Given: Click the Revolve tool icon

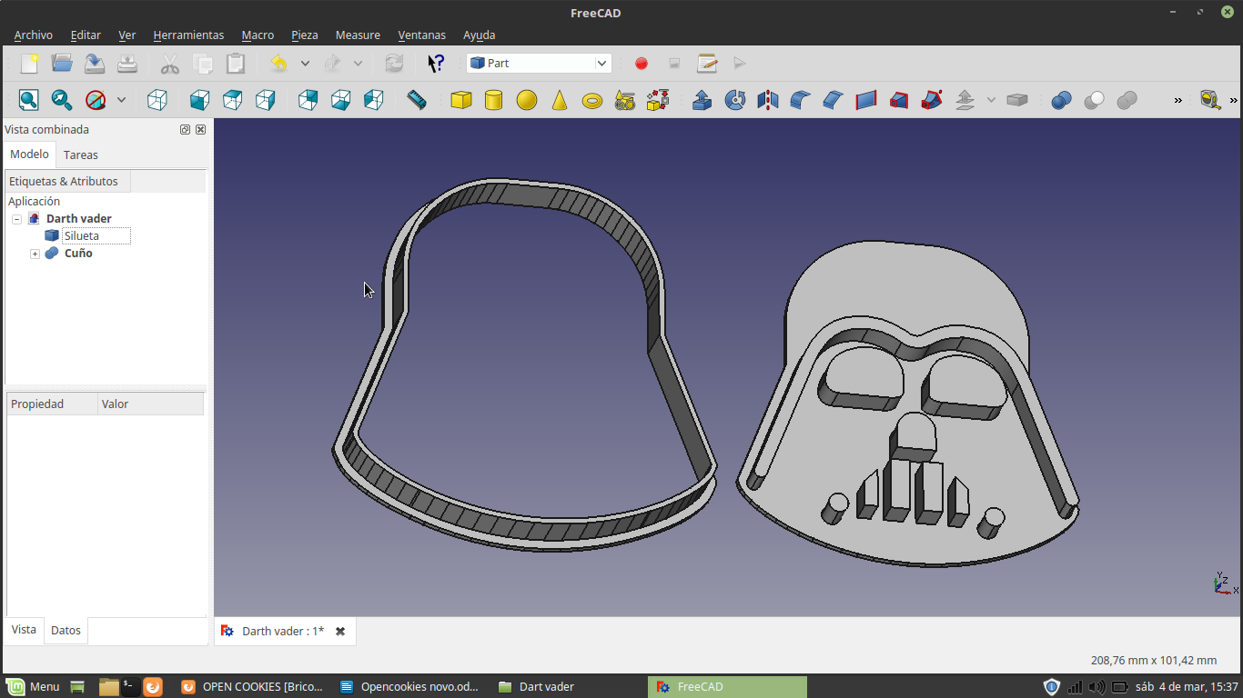Looking at the screenshot, I should pyautogui.click(x=735, y=100).
